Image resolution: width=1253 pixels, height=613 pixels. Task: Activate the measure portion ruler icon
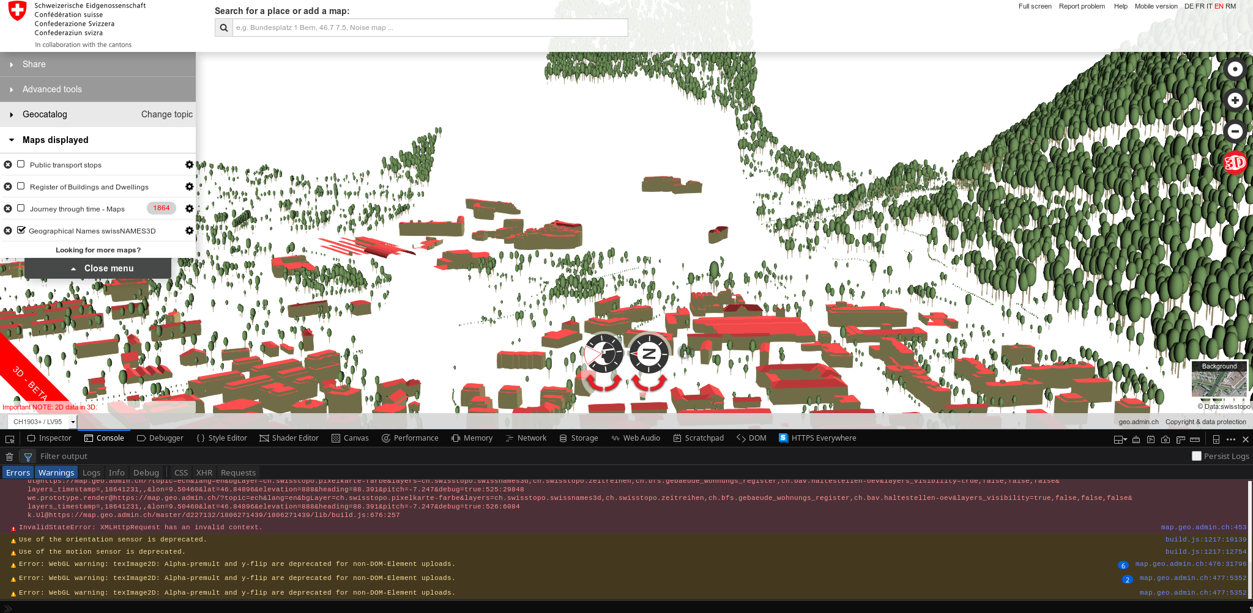coord(1195,439)
